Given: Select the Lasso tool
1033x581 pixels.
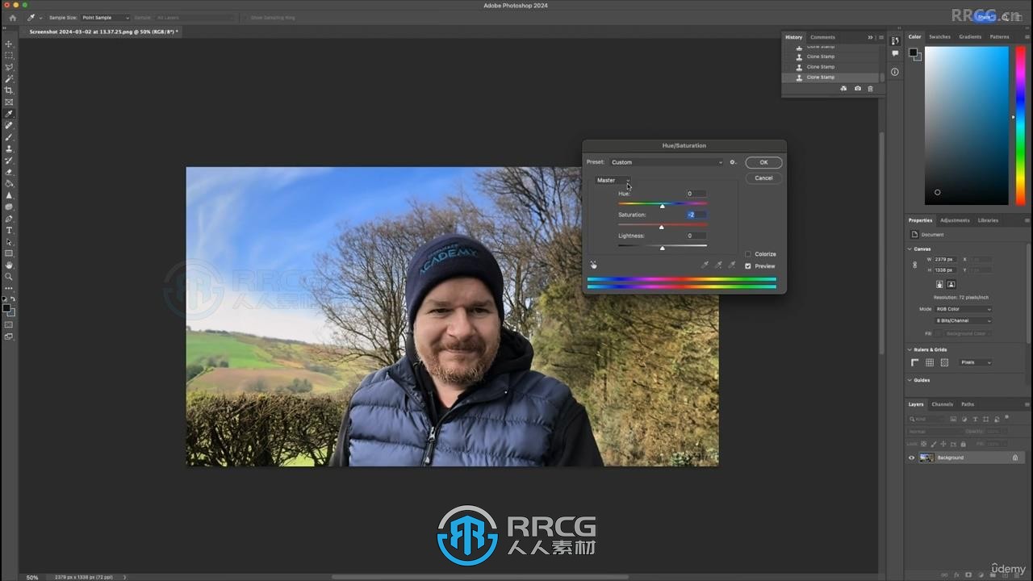Looking at the screenshot, I should click(9, 67).
